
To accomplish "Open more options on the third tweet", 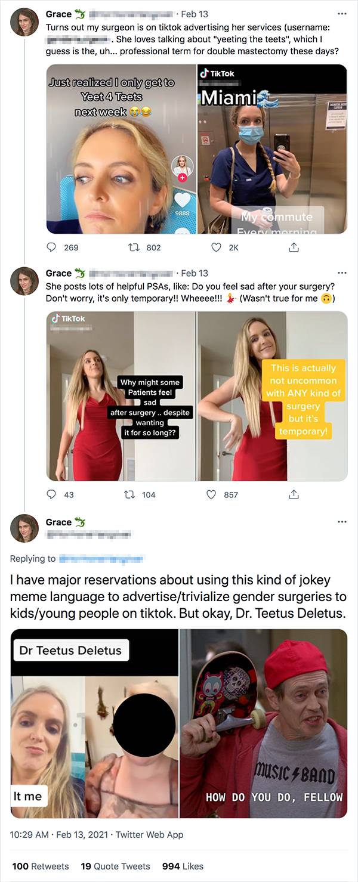I will point(342,522).
